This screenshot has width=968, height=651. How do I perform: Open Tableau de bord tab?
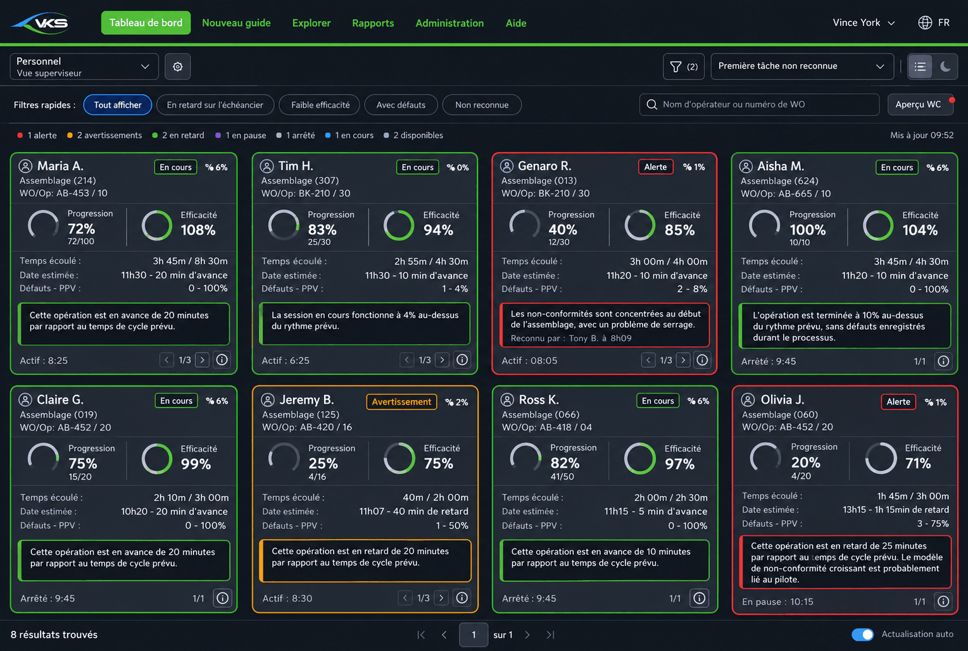(x=146, y=23)
